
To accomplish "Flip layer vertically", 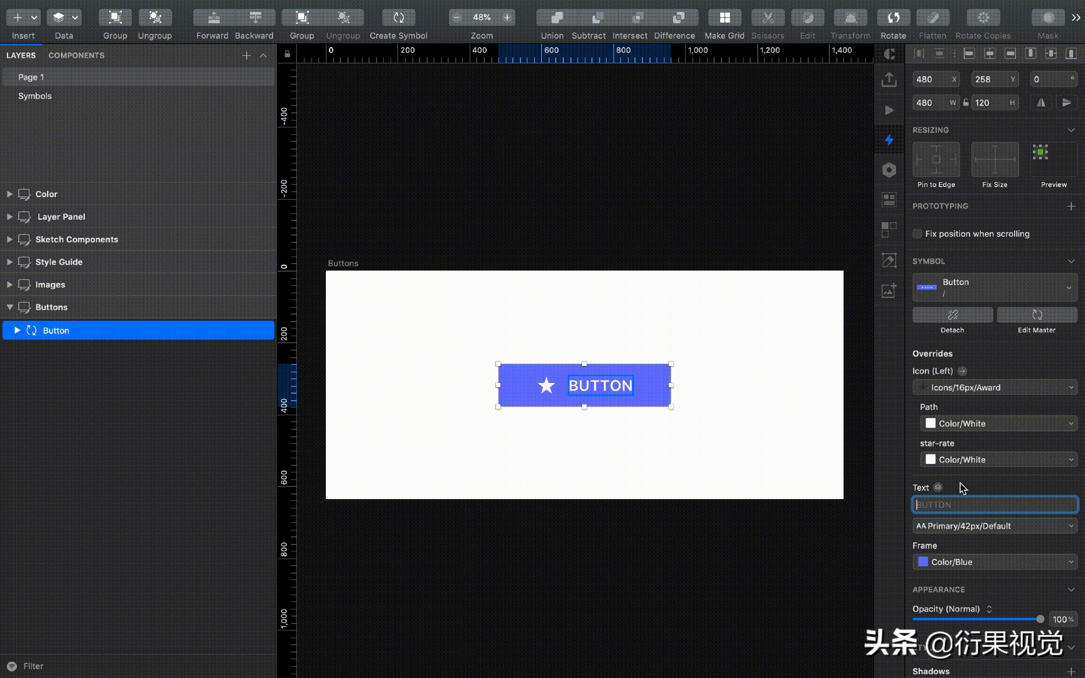I will coord(1066,102).
